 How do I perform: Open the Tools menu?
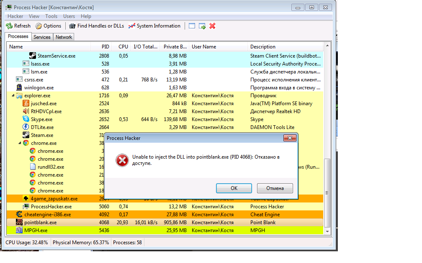(x=51, y=16)
